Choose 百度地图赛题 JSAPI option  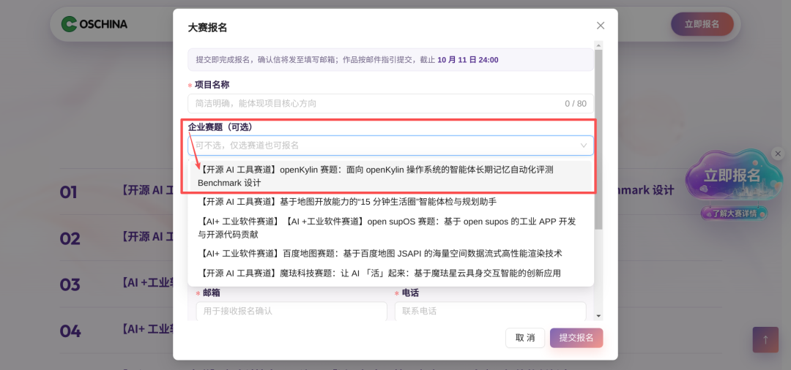390,253
